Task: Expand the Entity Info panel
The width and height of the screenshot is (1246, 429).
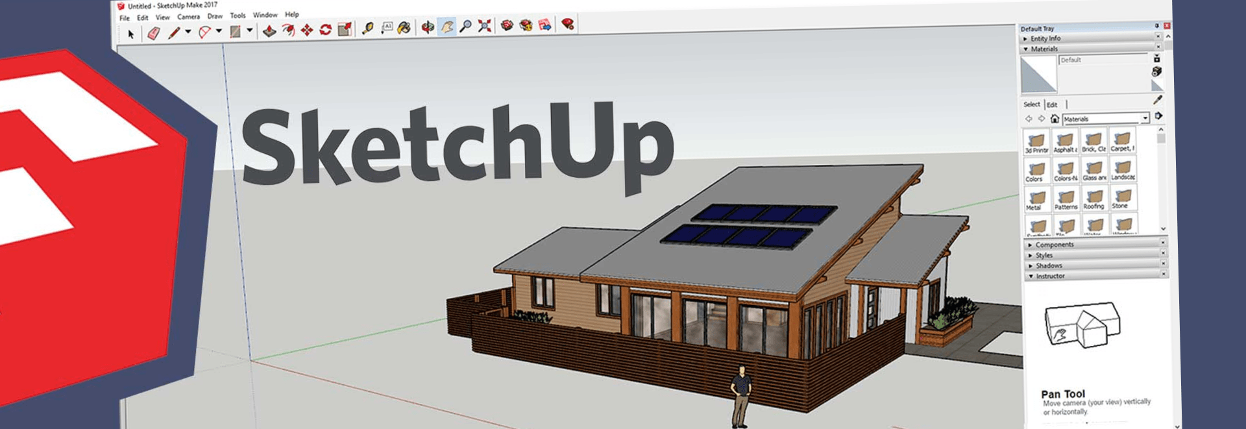Action: [x=1045, y=39]
